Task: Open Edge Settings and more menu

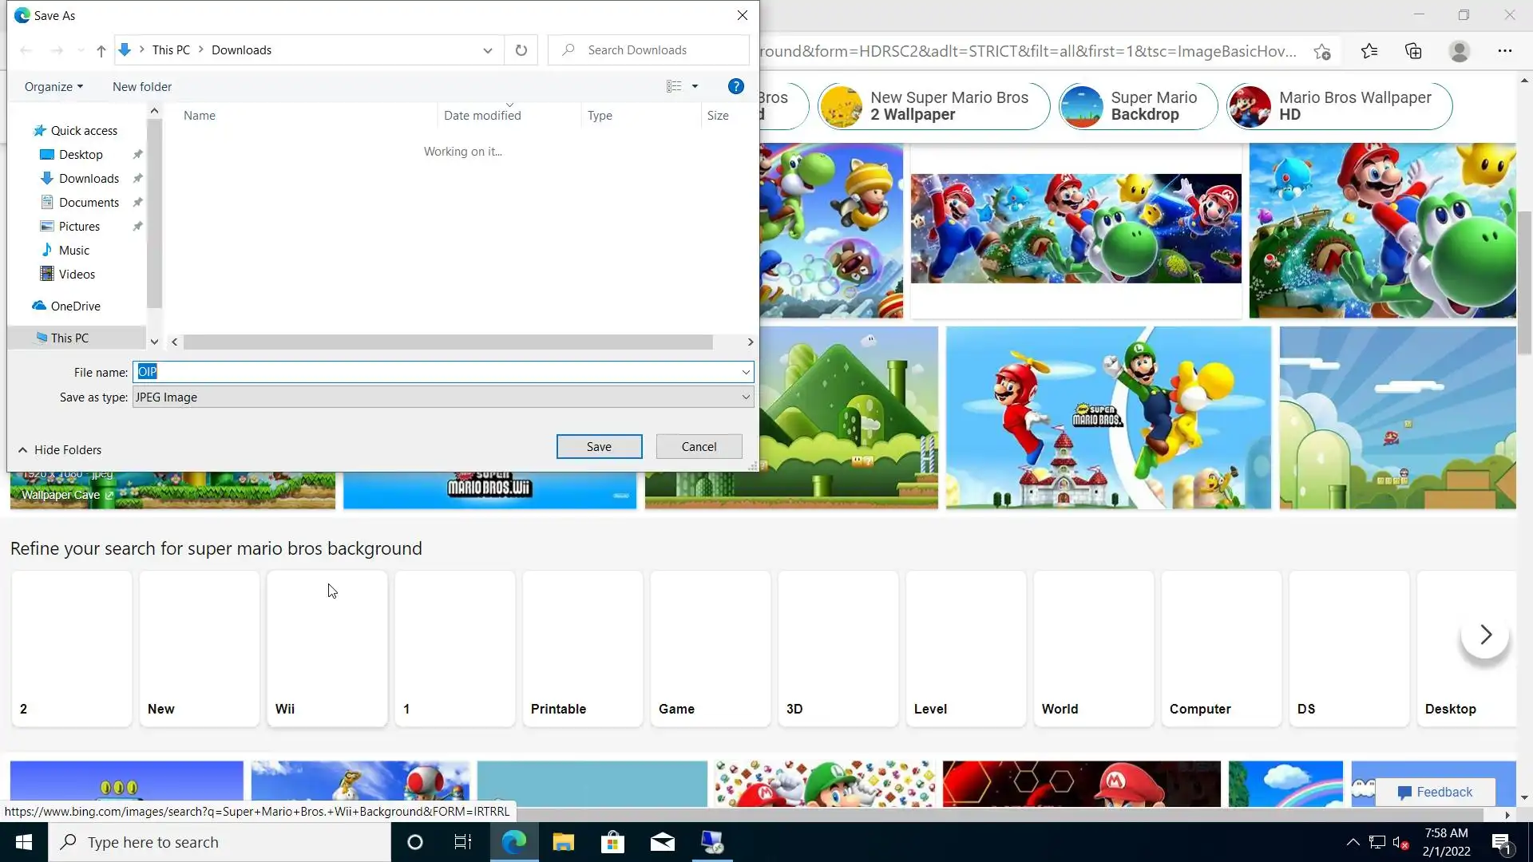Action: click(x=1504, y=51)
